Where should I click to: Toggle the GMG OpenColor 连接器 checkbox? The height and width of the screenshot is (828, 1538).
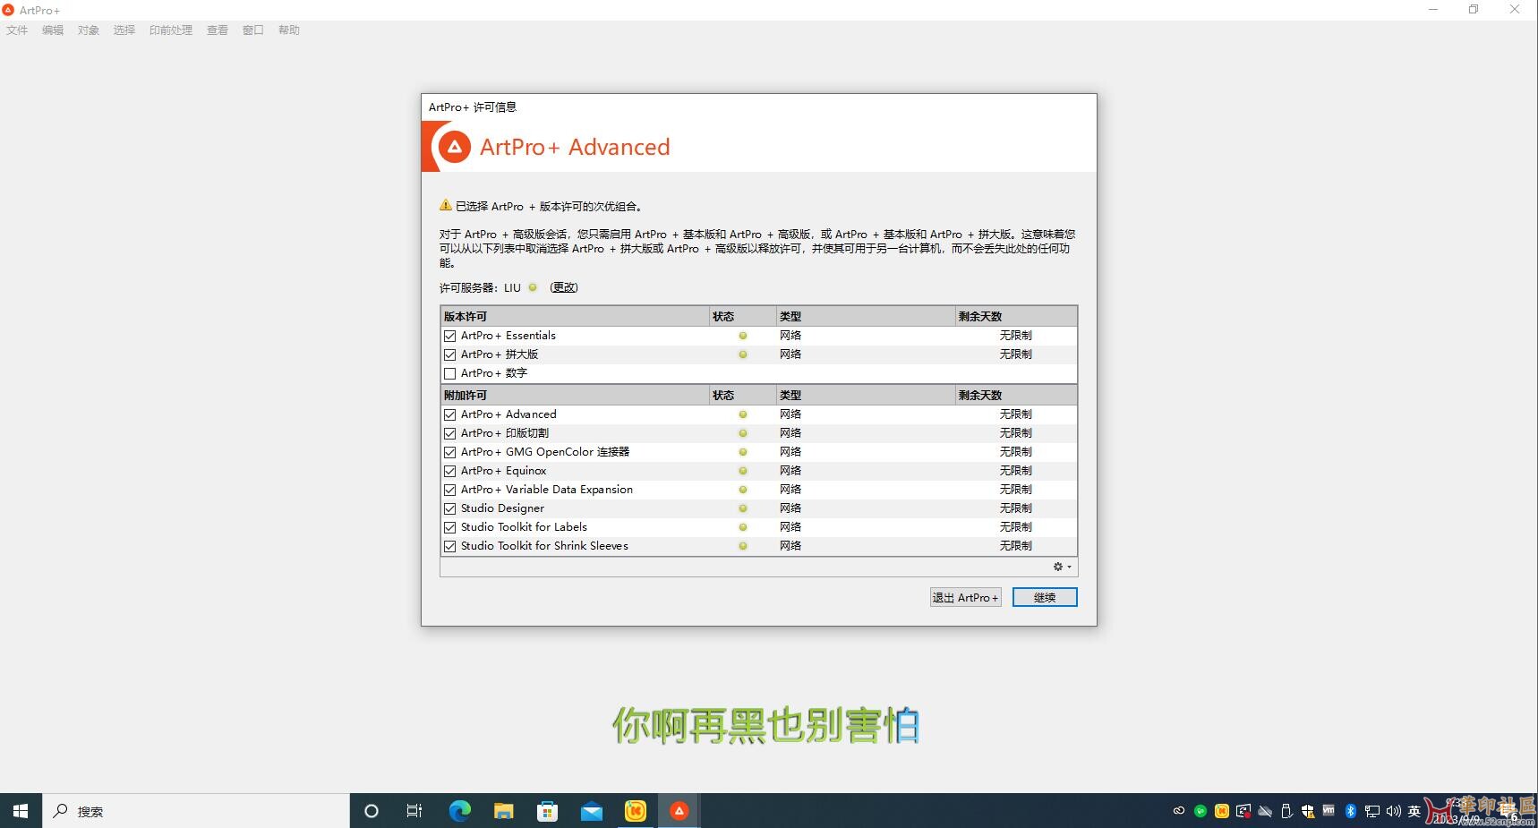[x=450, y=452]
